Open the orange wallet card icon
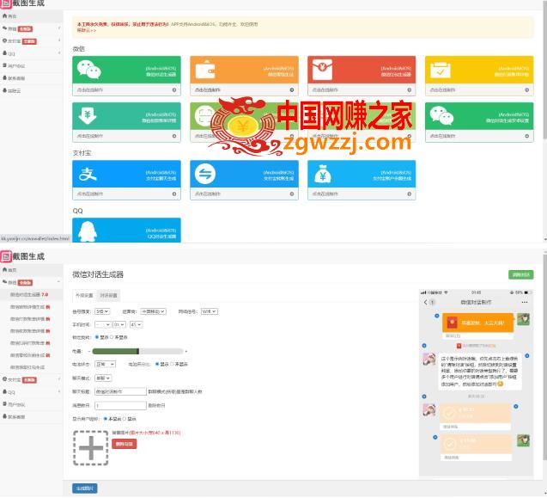Screen dimensions: 547x498 tap(205, 70)
